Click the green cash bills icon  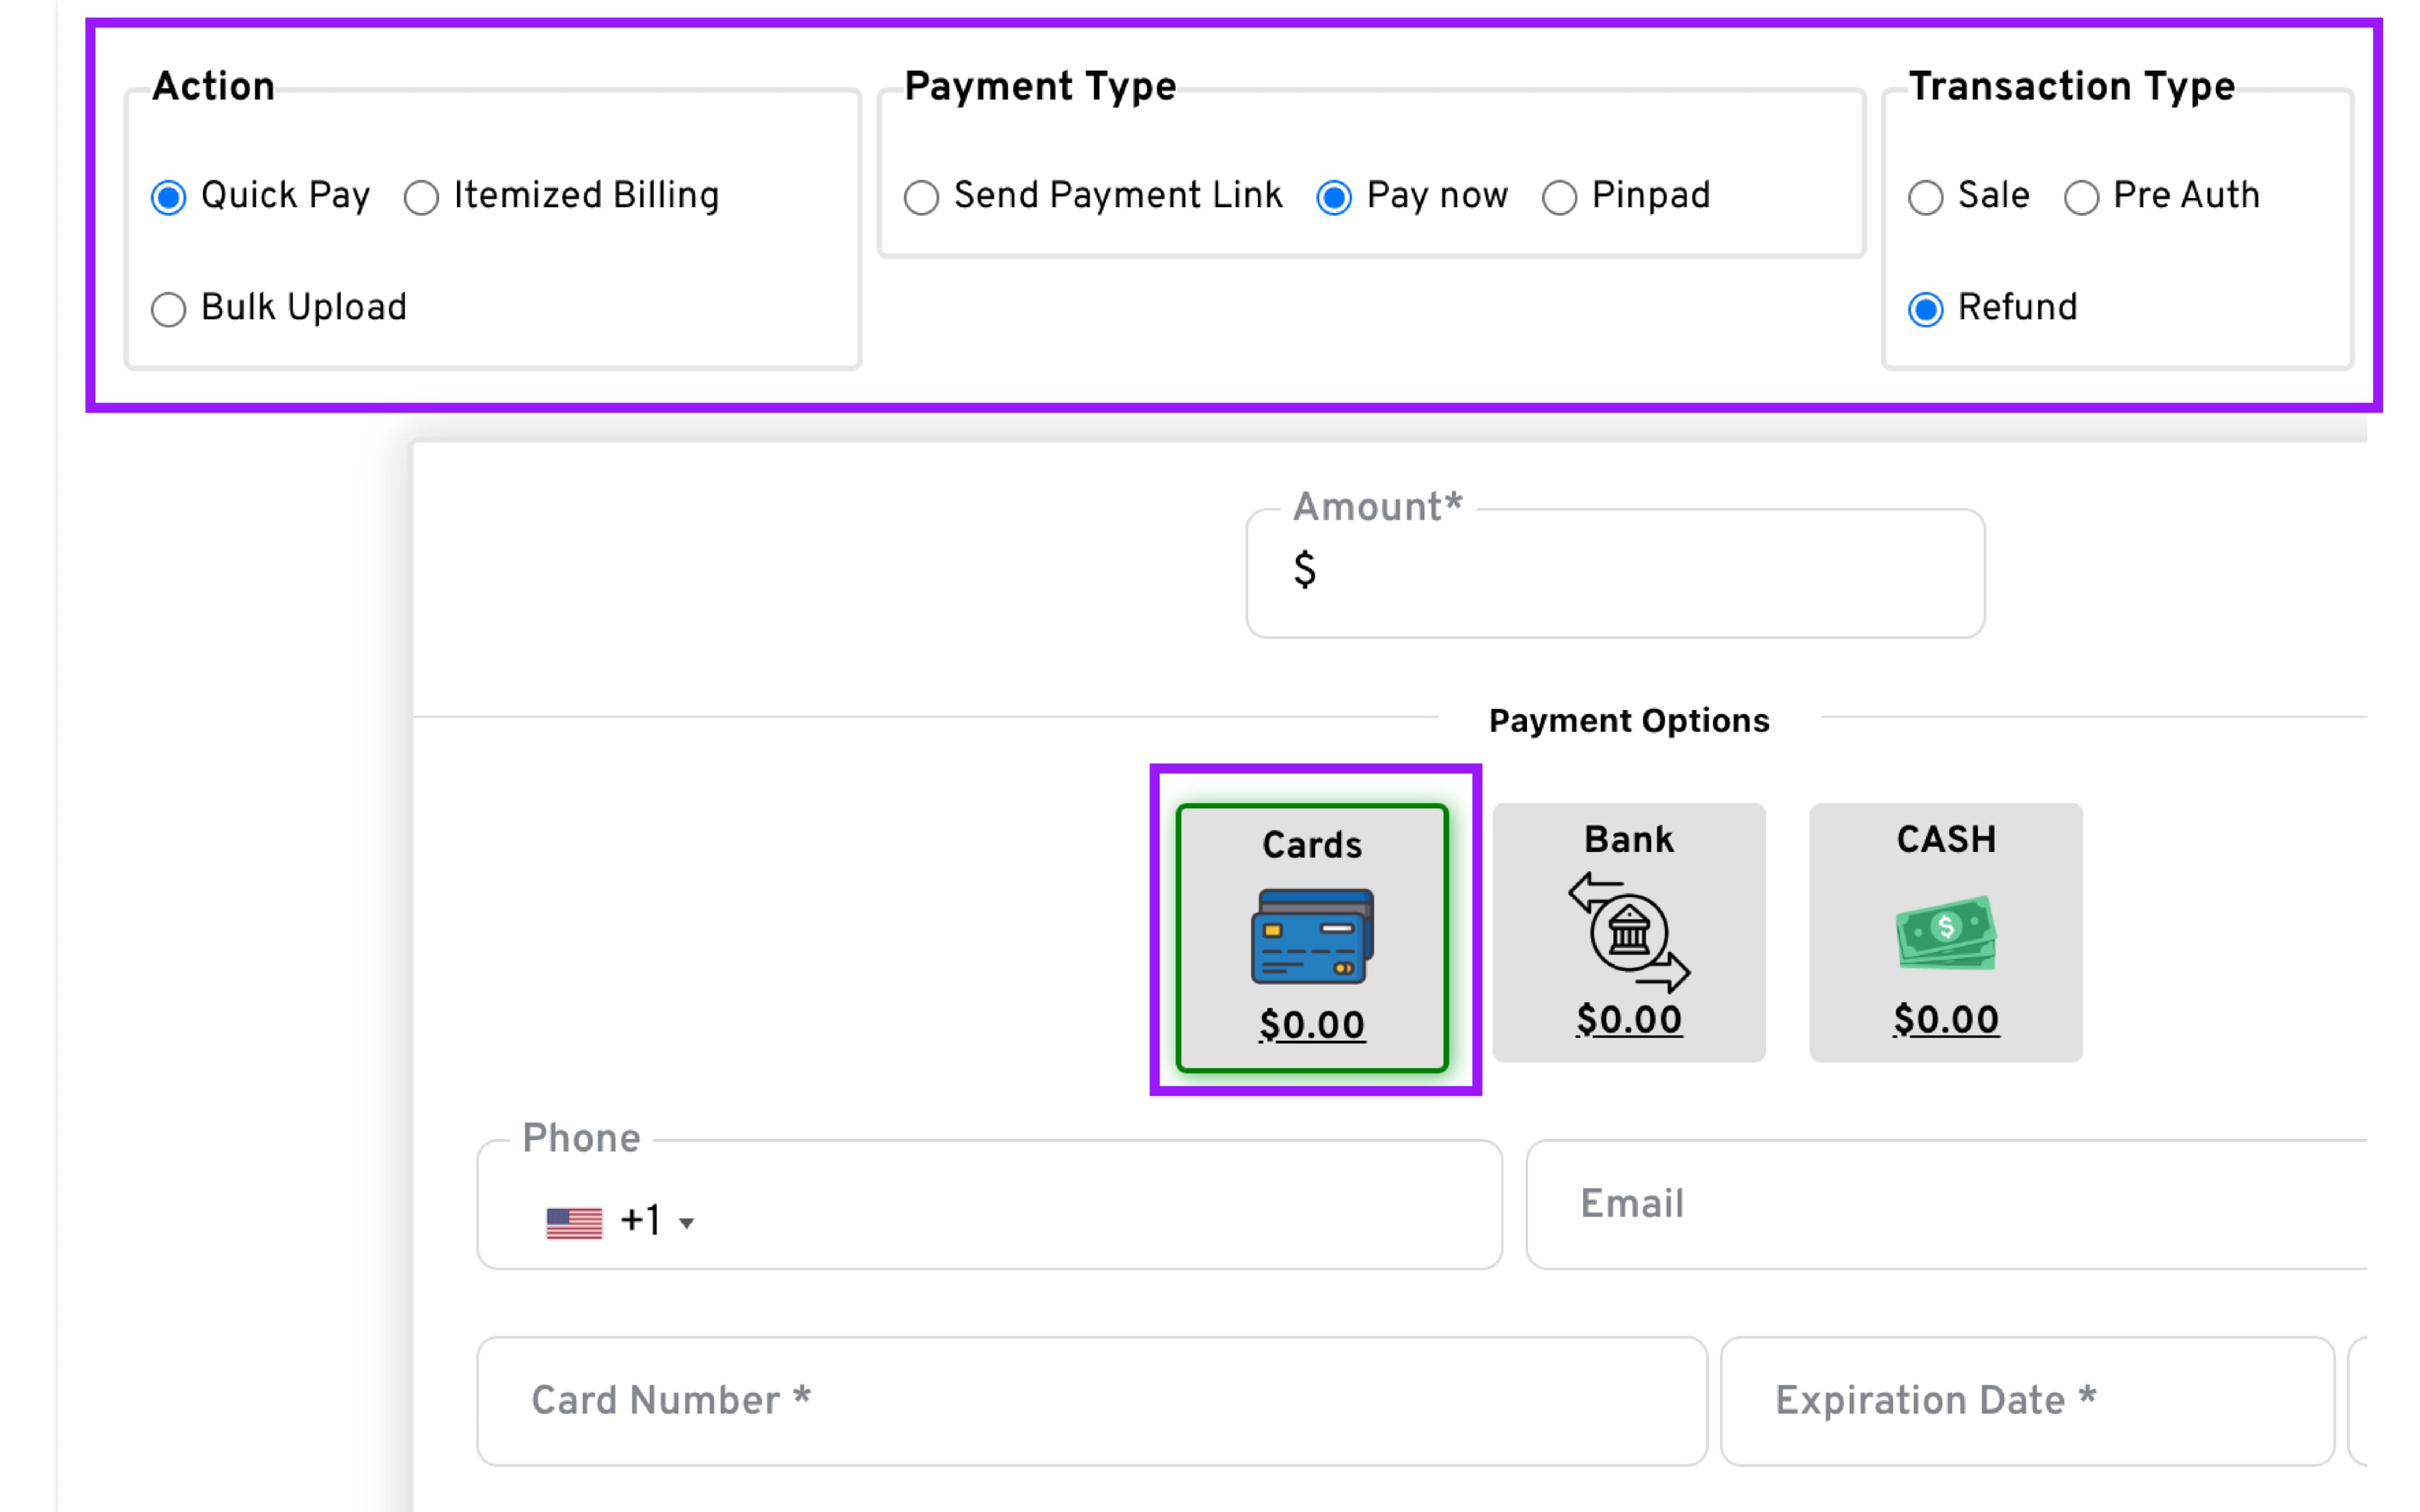[1945, 932]
